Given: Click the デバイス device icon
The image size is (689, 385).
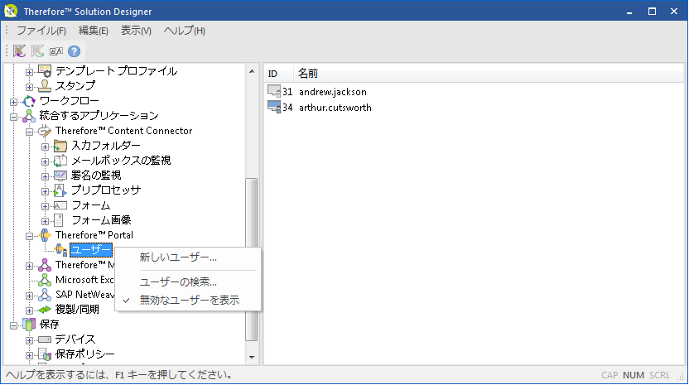Looking at the screenshot, I should 45,339.
